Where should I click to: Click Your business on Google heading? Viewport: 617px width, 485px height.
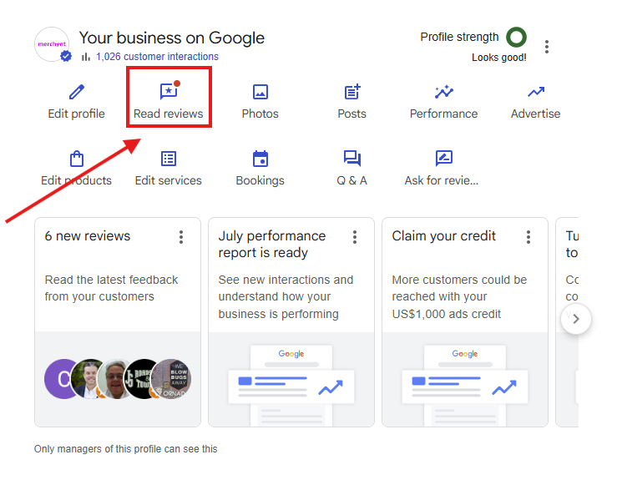pos(171,38)
